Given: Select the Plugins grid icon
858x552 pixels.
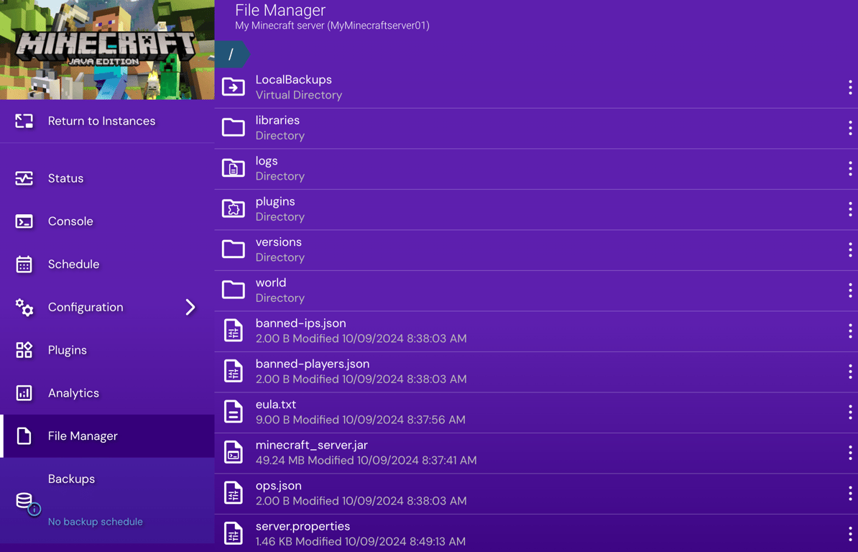Looking at the screenshot, I should [x=24, y=350].
